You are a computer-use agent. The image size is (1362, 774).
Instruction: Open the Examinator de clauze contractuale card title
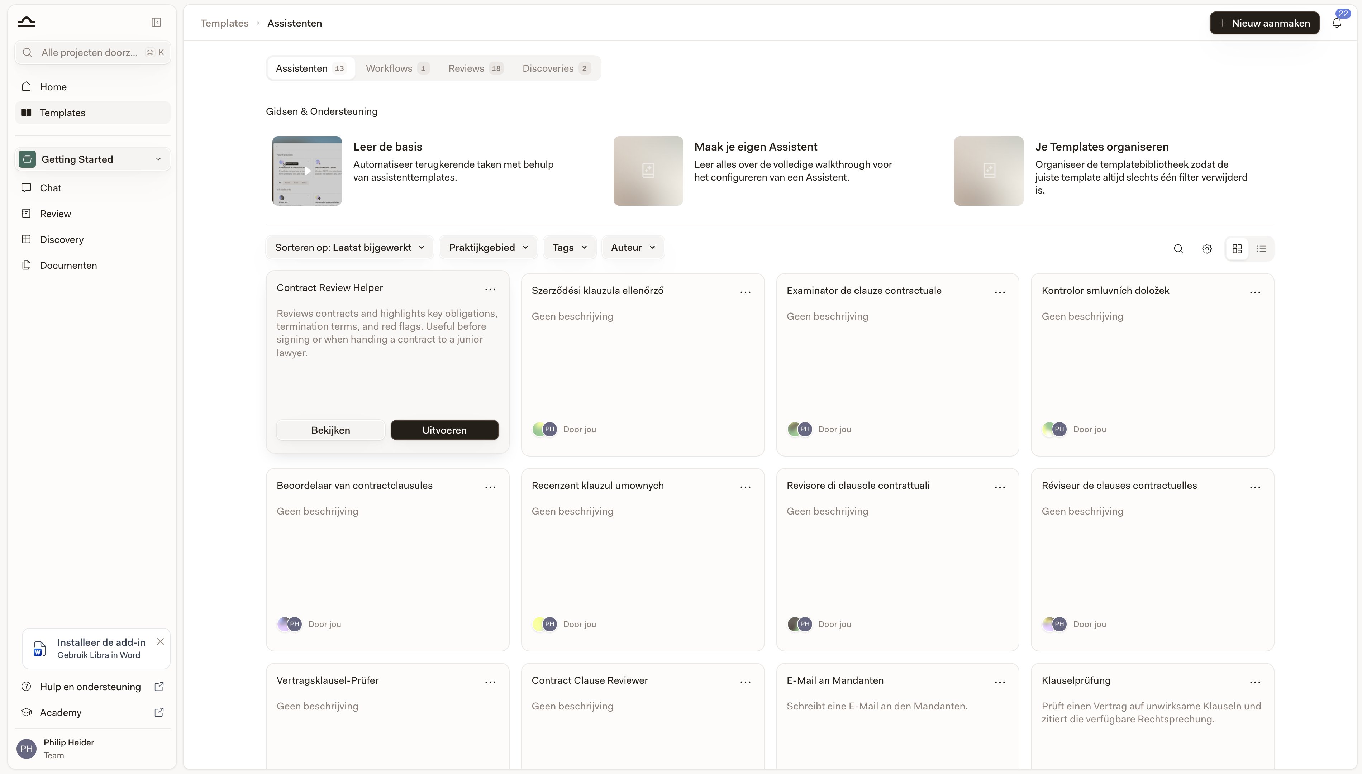(x=864, y=290)
